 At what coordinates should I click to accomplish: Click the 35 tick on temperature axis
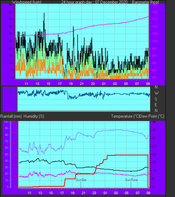154,130
